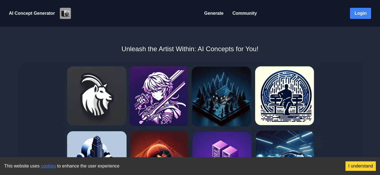
Task: Follow the cookies hyperlink
Action: point(48,166)
